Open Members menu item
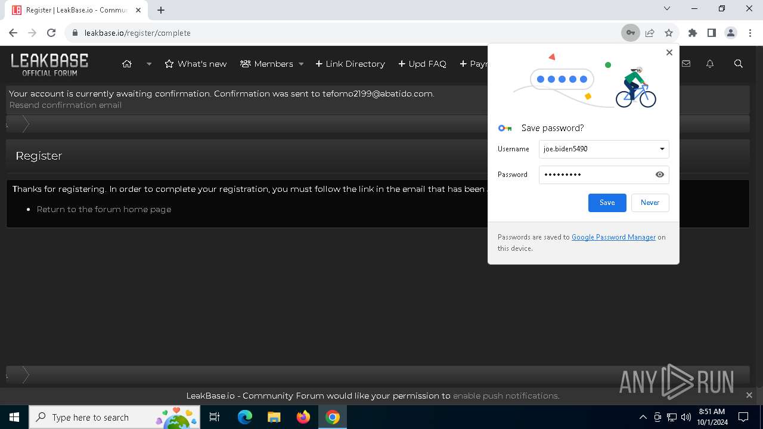Screen dimensions: 763x429 tap(266, 64)
